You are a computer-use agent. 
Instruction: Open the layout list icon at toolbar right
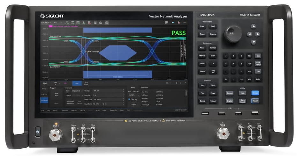point(167,23)
